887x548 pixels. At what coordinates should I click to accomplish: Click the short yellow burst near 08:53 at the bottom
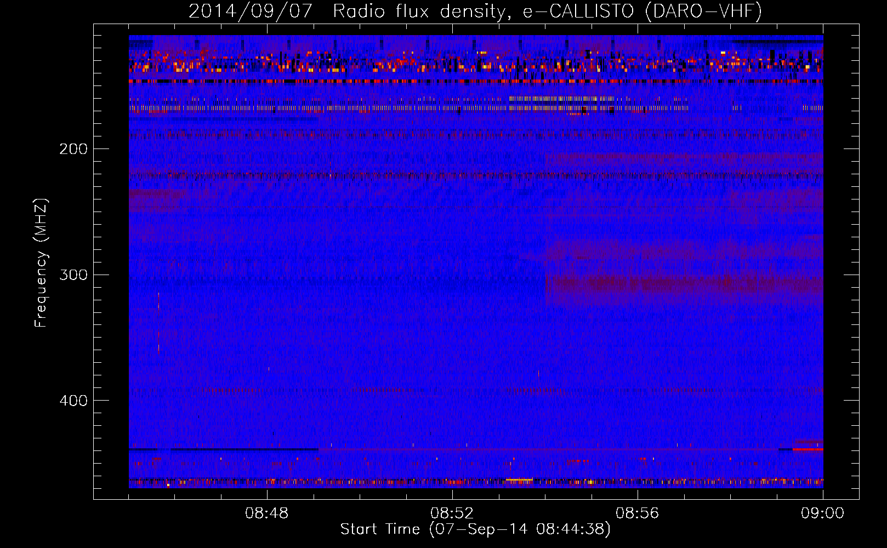pos(519,480)
